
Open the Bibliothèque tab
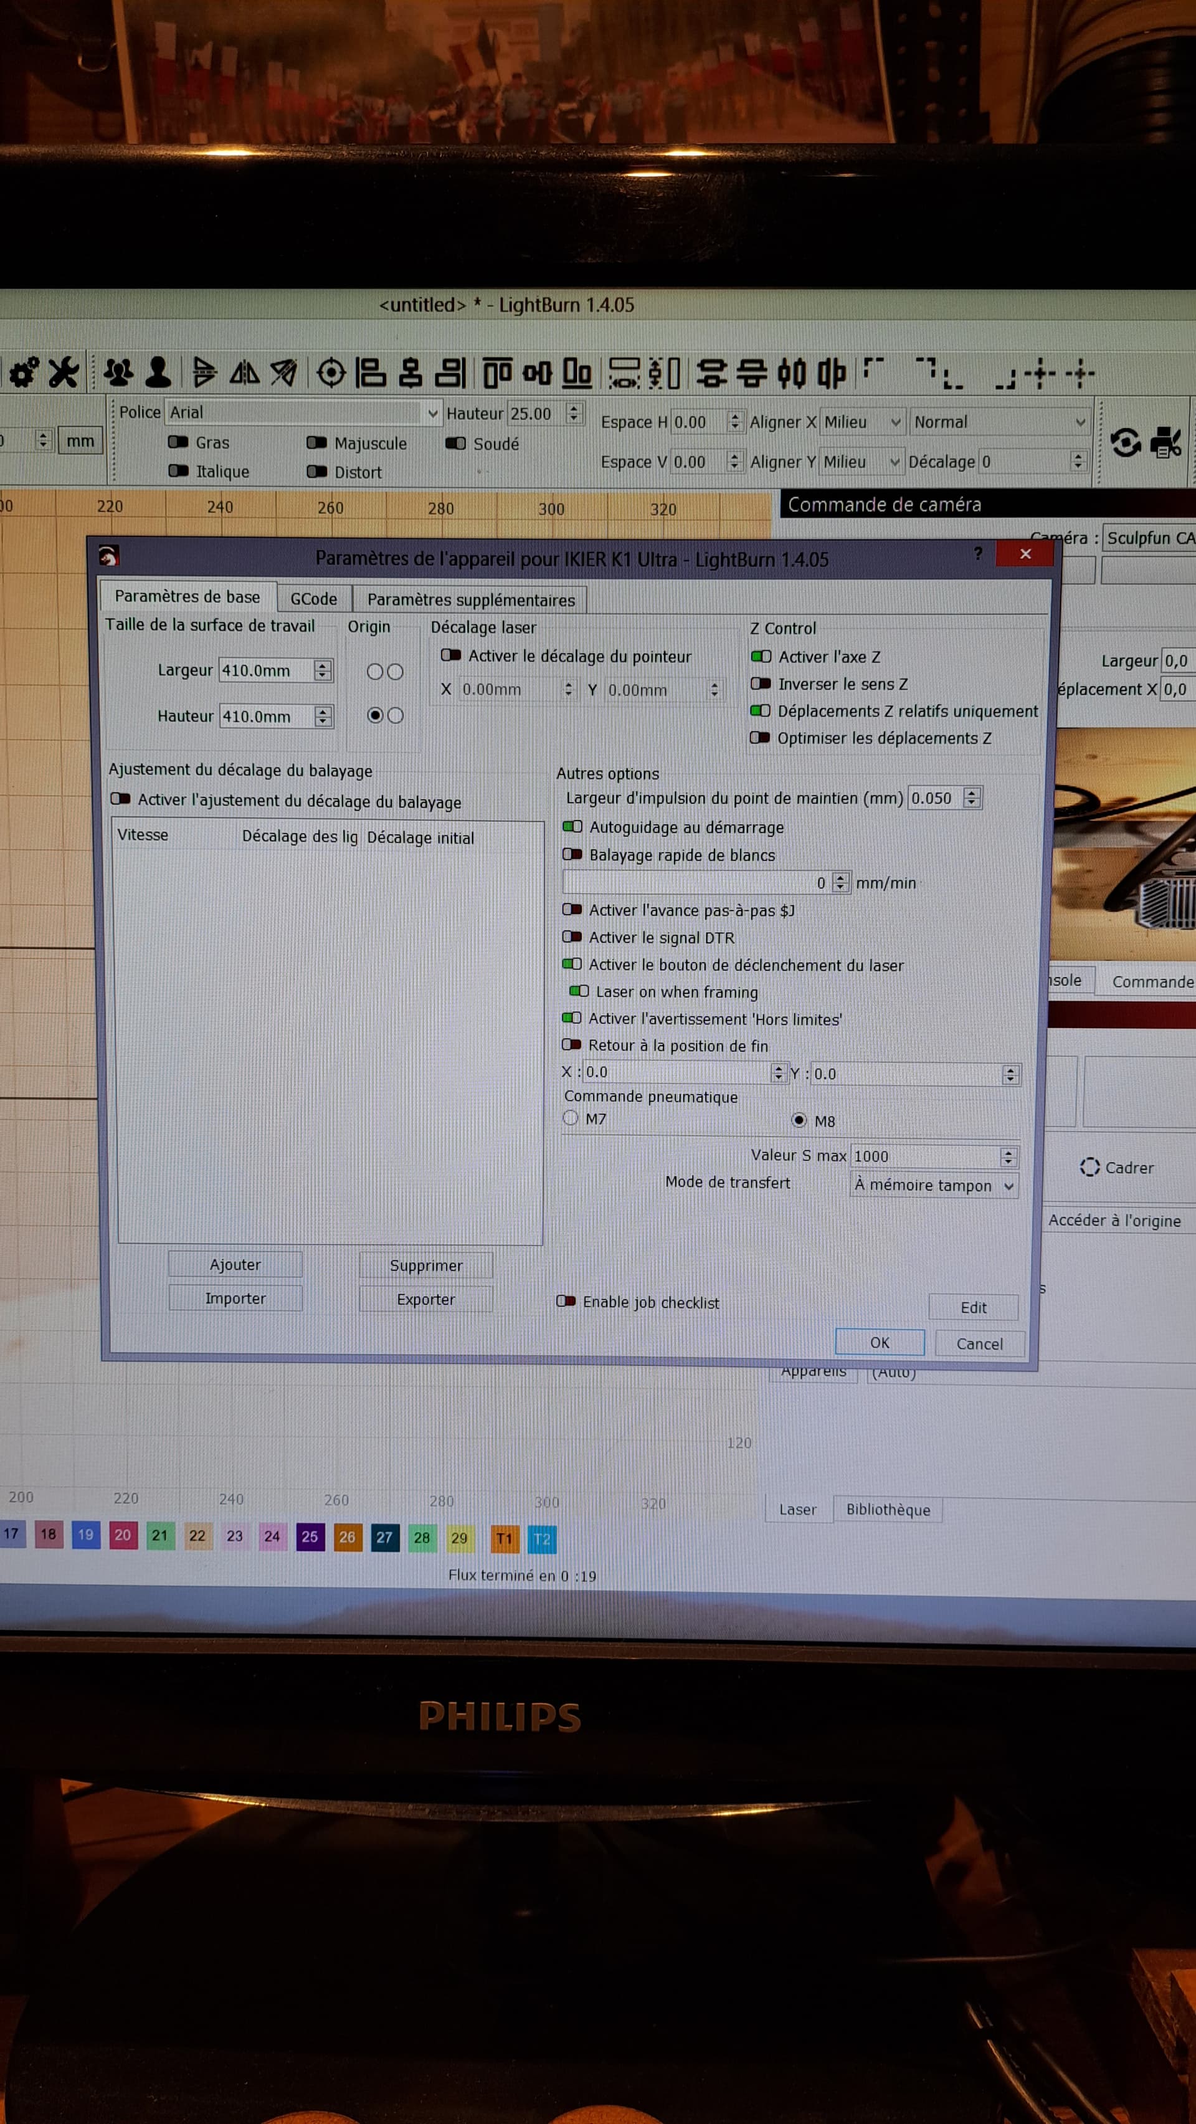[x=888, y=1509]
